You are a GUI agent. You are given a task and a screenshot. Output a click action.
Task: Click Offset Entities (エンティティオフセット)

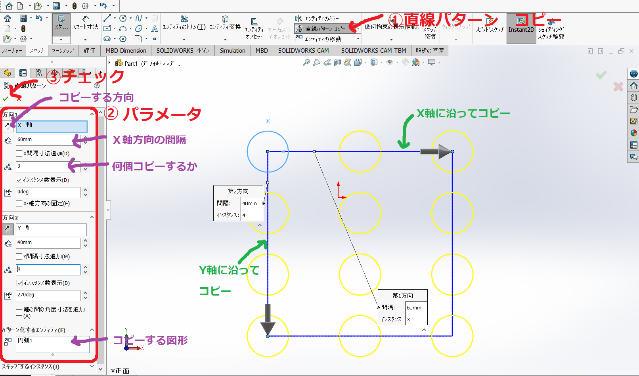point(254,28)
